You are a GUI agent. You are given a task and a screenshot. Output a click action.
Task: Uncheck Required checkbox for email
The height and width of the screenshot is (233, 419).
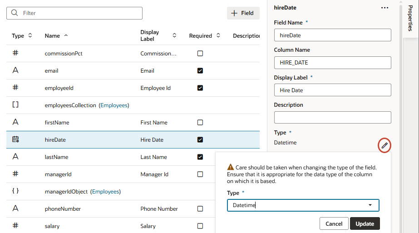200,70
